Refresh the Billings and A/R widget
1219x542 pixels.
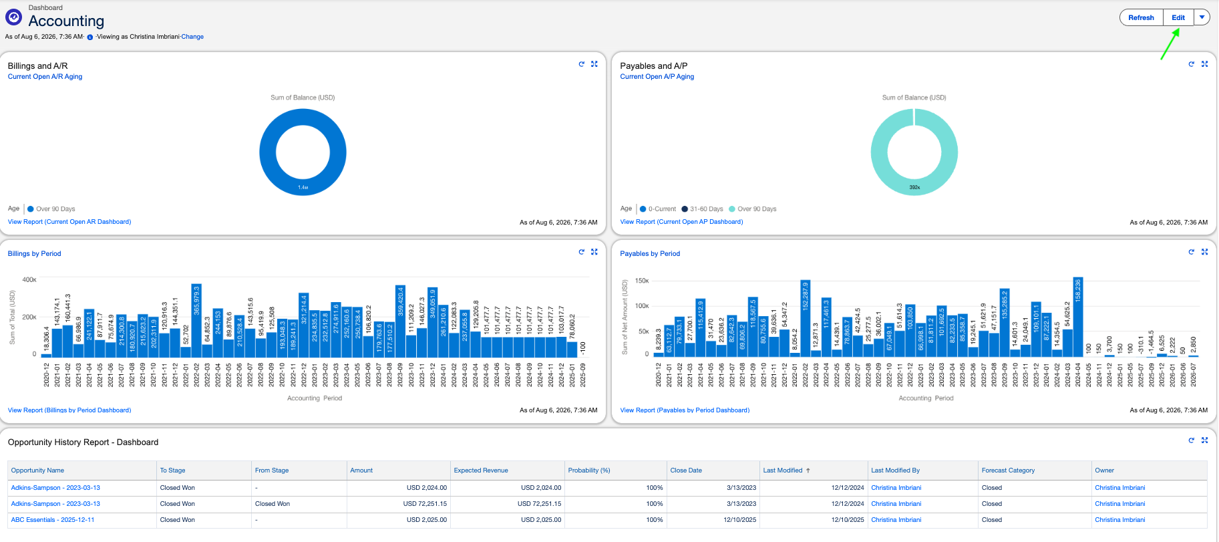click(x=582, y=64)
